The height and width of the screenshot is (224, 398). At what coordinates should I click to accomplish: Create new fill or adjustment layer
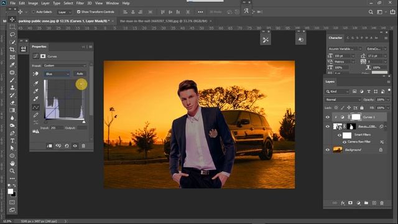tap(358, 203)
